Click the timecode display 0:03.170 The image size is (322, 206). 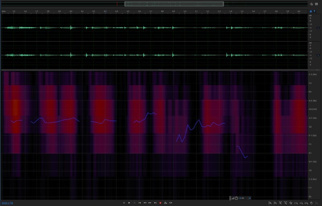[x=8, y=203]
